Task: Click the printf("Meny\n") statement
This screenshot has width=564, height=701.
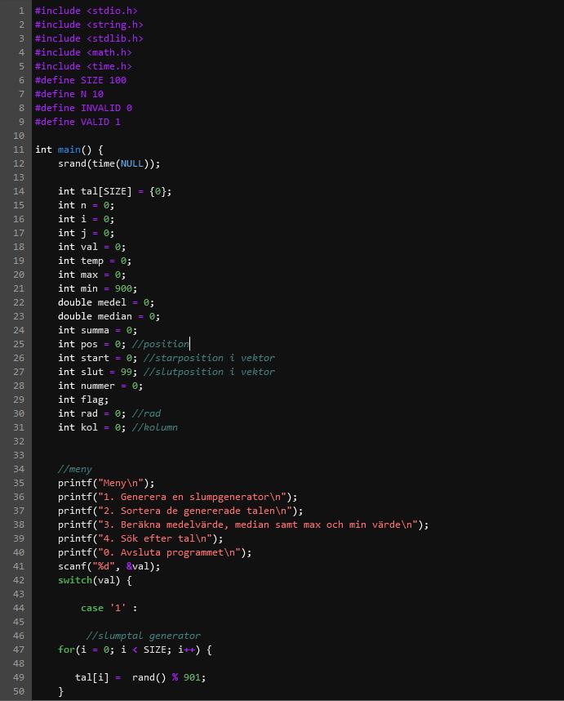Action: tap(105, 483)
